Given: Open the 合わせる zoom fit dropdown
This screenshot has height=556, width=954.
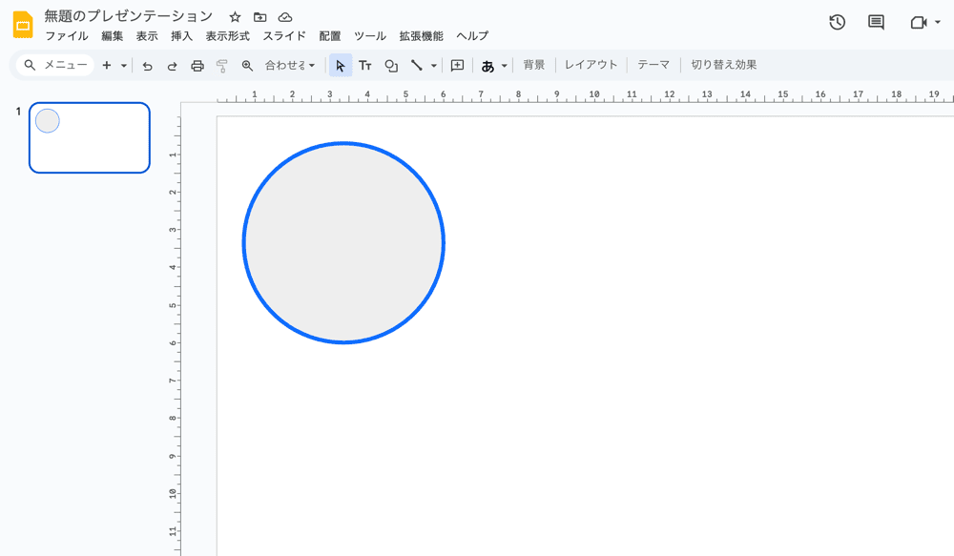Looking at the screenshot, I should tap(290, 65).
